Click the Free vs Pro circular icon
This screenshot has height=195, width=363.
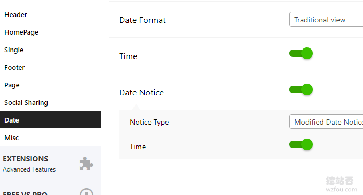tap(86, 192)
